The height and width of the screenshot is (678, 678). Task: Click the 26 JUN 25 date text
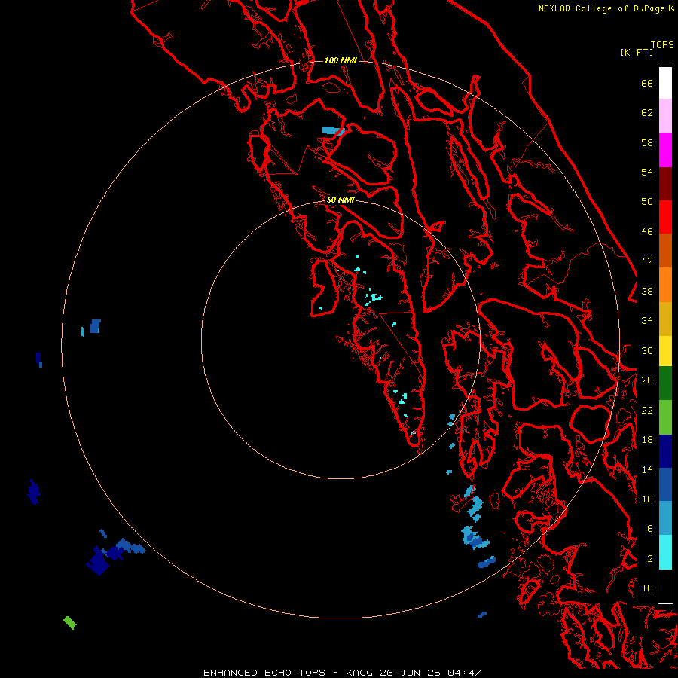point(410,673)
